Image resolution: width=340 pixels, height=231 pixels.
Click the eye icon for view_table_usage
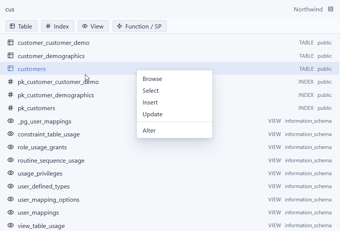10,225
